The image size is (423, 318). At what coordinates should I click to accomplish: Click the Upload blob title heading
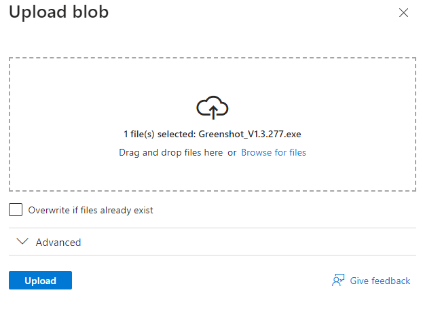(58, 12)
